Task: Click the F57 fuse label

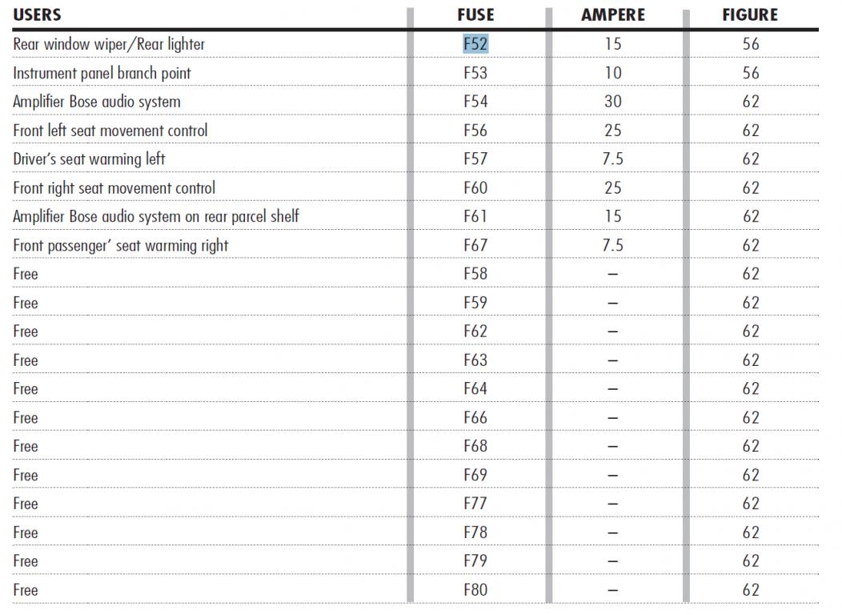Action: [x=475, y=159]
